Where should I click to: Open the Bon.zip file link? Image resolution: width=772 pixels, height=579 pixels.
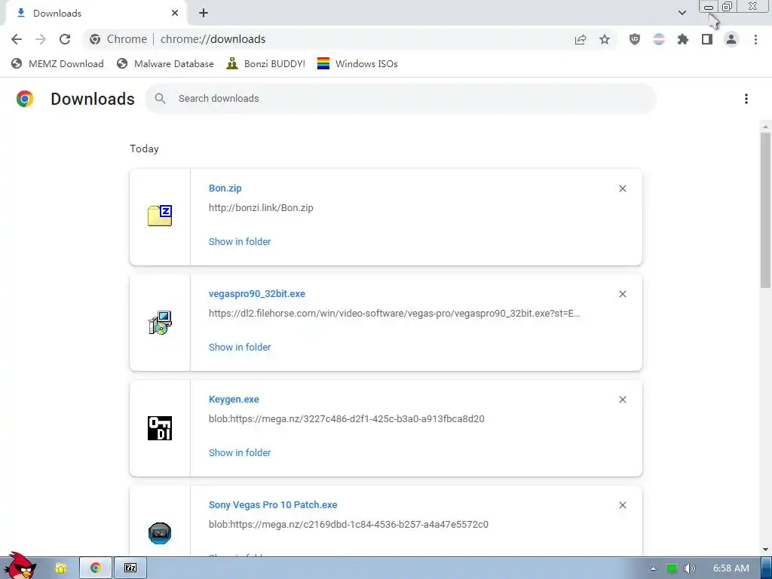(x=225, y=188)
